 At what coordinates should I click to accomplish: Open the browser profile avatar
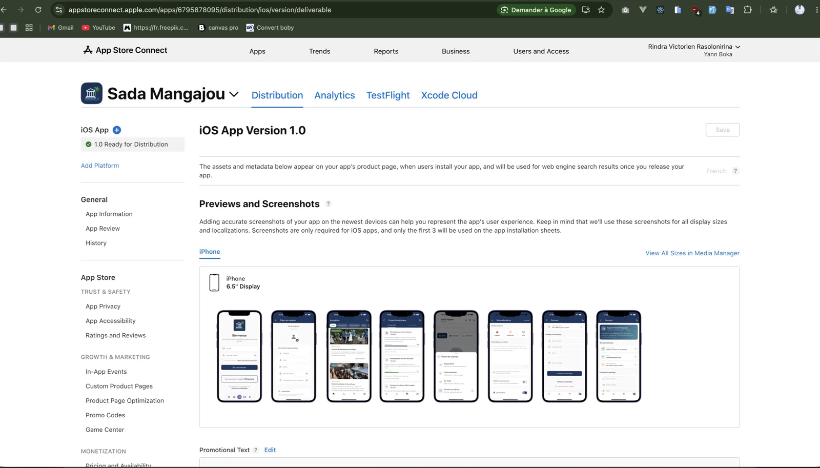click(799, 10)
